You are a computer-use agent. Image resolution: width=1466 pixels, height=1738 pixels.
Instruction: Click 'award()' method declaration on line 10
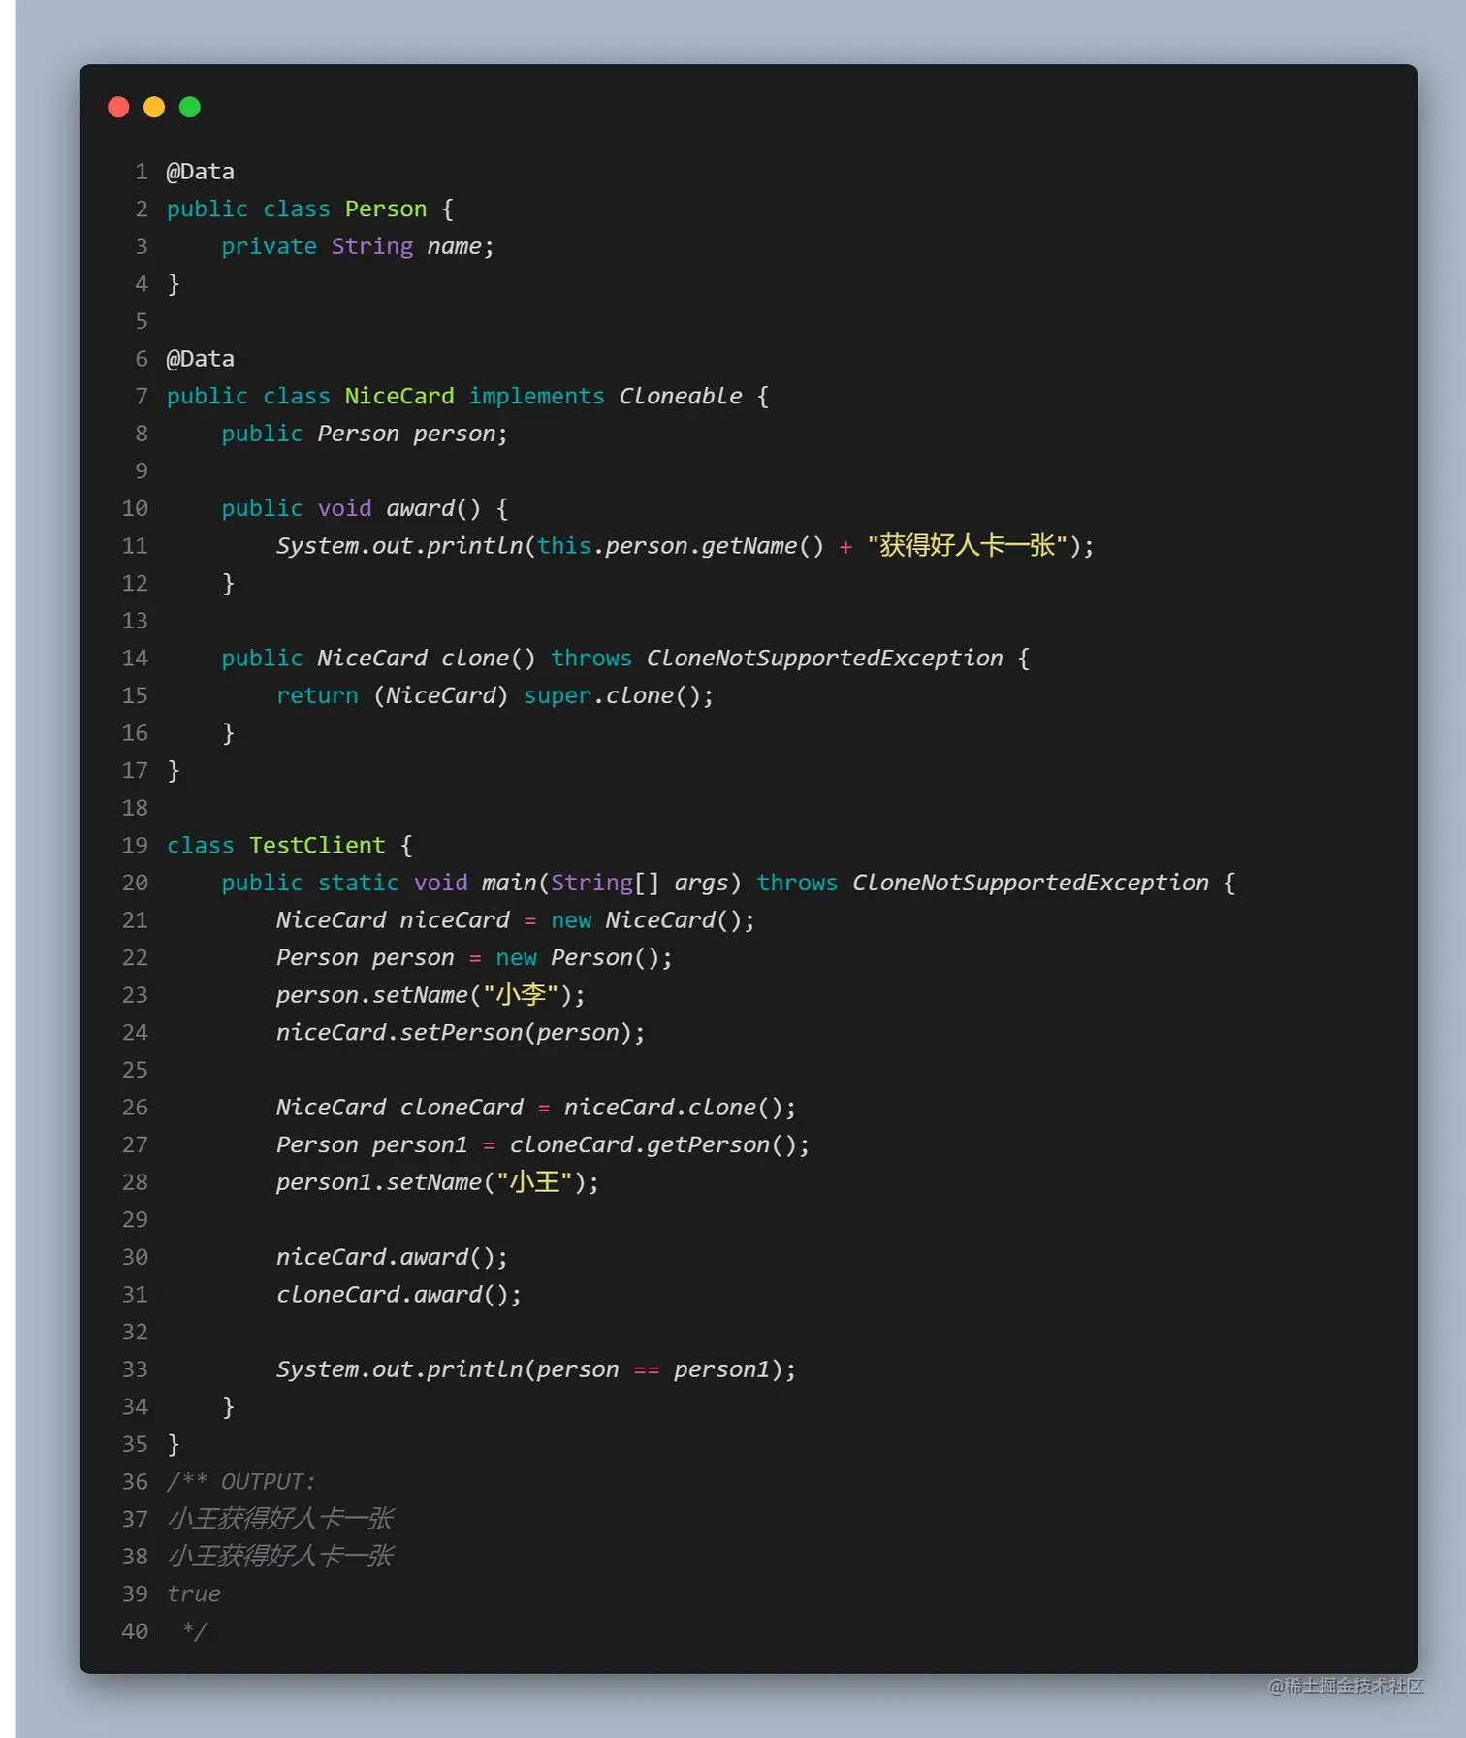click(x=433, y=509)
